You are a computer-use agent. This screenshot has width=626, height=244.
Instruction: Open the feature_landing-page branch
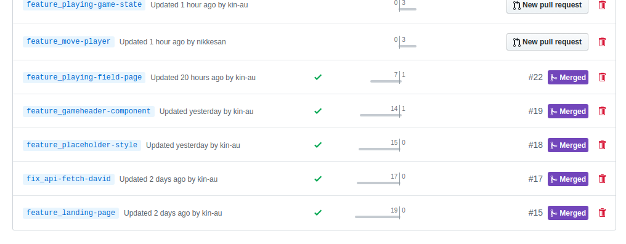click(x=71, y=213)
